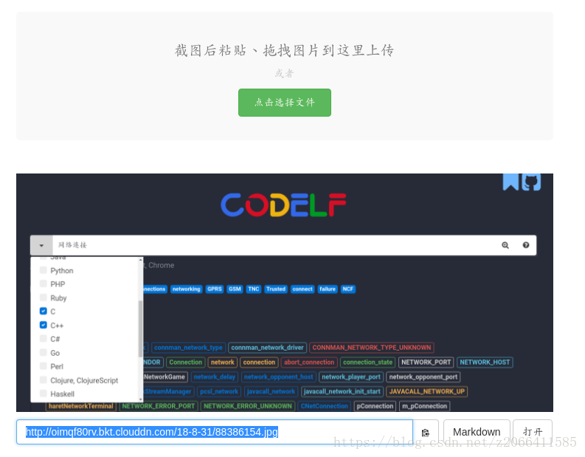585x457 pixels.
Task: Uncheck the C++ language checkbox
Action: (44, 325)
